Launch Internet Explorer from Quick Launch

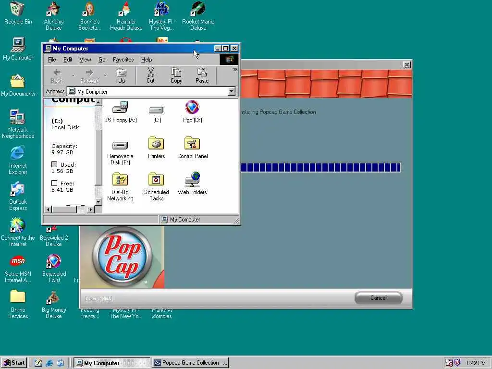(49, 363)
